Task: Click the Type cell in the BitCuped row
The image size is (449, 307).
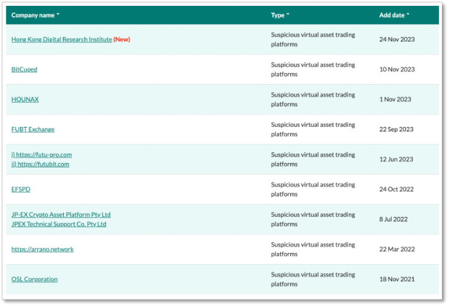Action: (x=312, y=69)
